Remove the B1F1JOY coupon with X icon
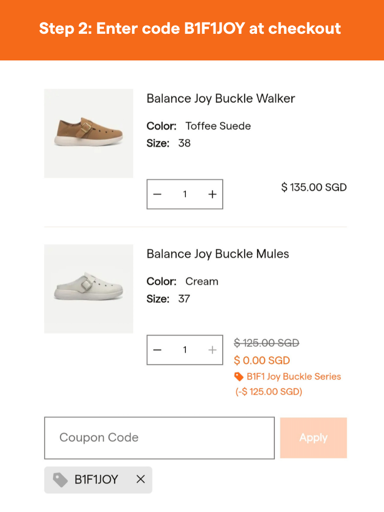Viewport: 384px width, 512px height. [x=141, y=480]
